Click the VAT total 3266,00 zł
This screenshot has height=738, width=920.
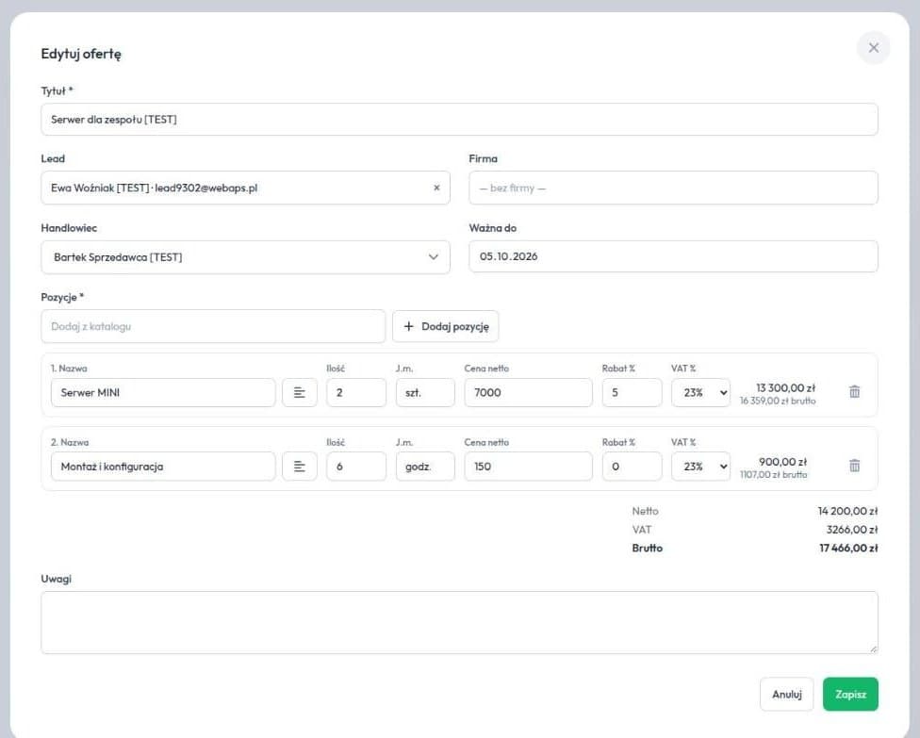click(x=852, y=530)
